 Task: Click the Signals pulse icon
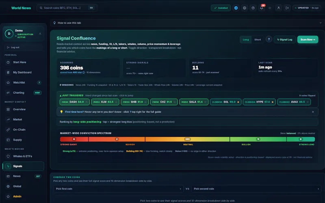coord(8,166)
